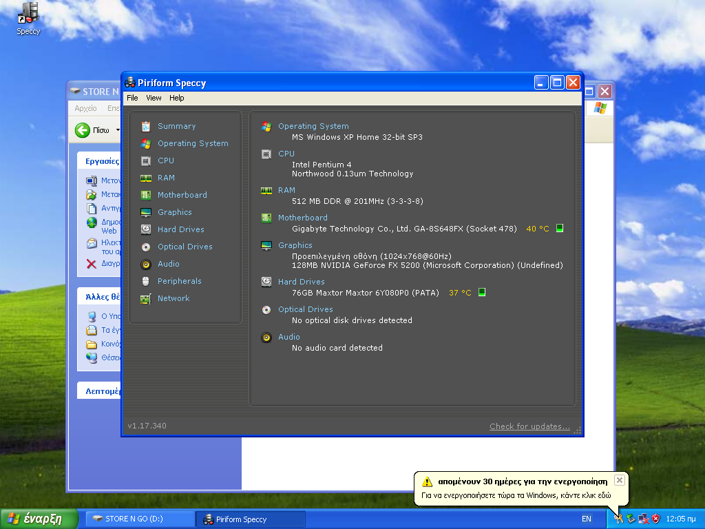Click the Summary clipboard icon in sidebar
Viewport: 705px width, 529px height.
(146, 127)
